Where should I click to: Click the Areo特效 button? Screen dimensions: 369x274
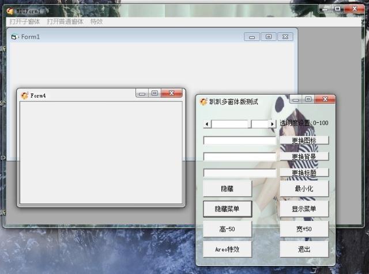coord(227,249)
